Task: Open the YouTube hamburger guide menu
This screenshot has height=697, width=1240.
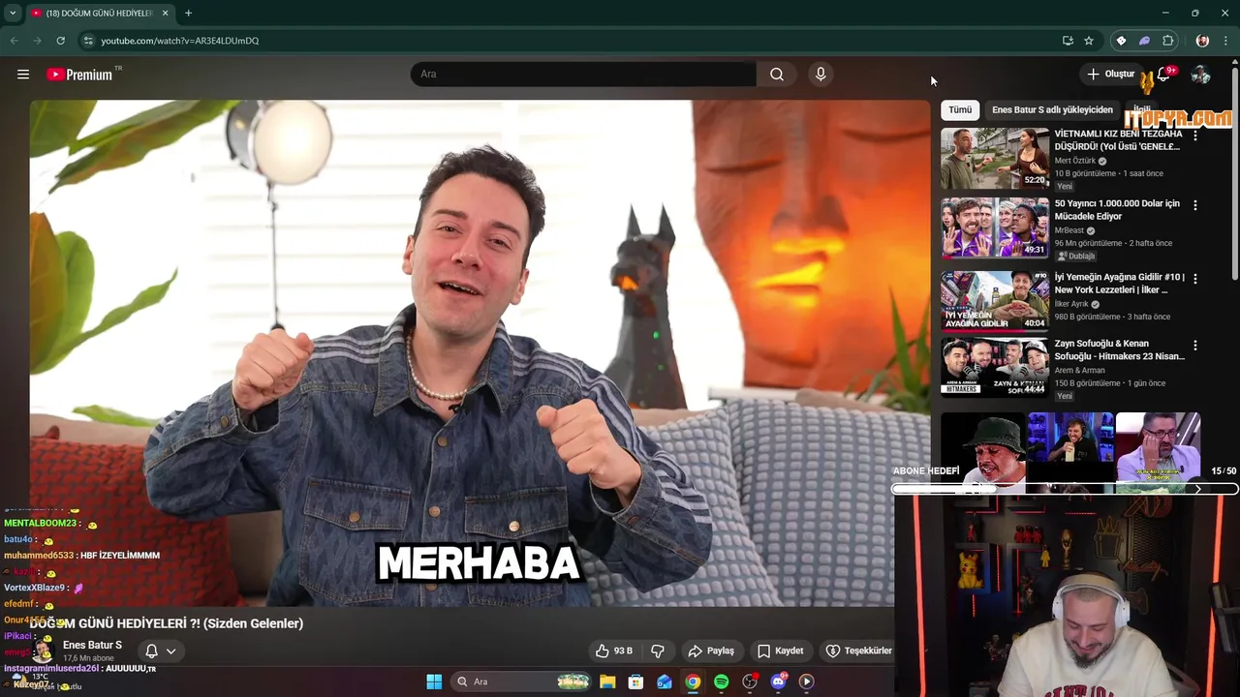Action: tap(23, 75)
